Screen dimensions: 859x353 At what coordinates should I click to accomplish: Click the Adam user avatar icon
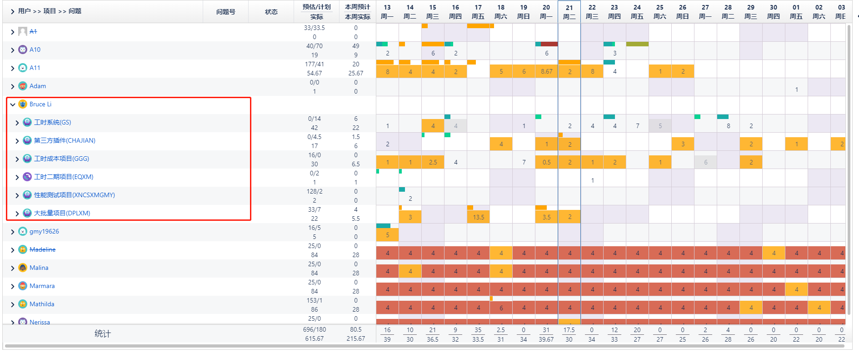tap(23, 86)
